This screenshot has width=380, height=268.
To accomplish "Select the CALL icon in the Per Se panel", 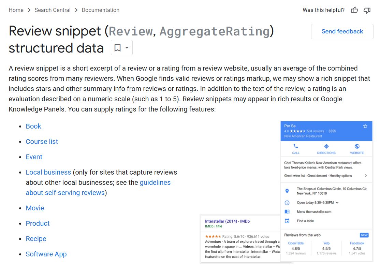I will 295,146.
